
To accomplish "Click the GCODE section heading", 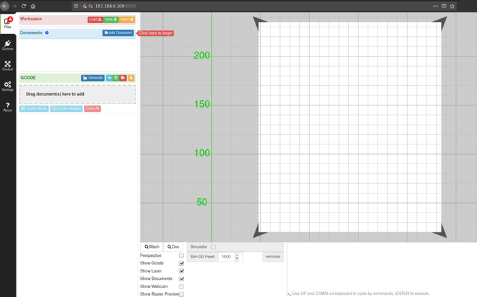I will pyautogui.click(x=28, y=78).
